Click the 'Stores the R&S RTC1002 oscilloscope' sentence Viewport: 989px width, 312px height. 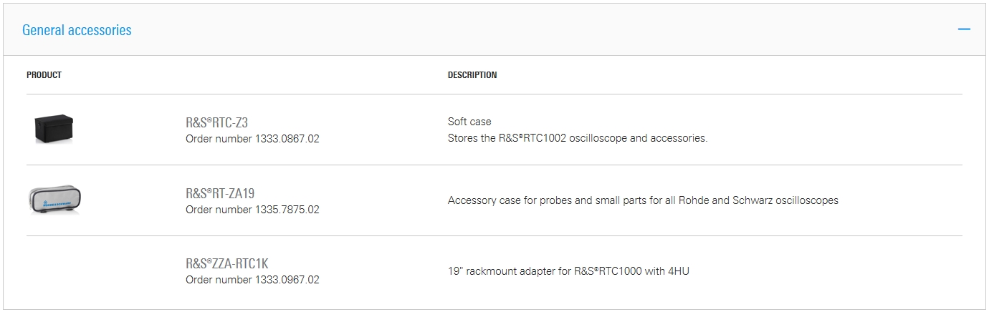pos(578,138)
